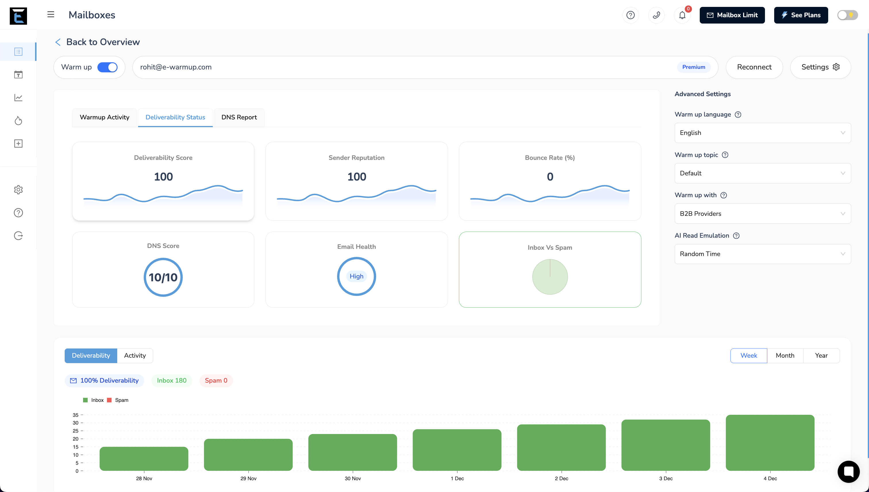Click the Warm up language help icon
The image size is (869, 492).
point(738,115)
